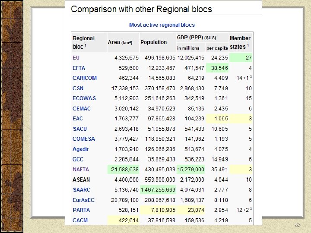The width and height of the screenshot is (311, 233).
Task: Open the SAARC link
Action: click(81, 190)
